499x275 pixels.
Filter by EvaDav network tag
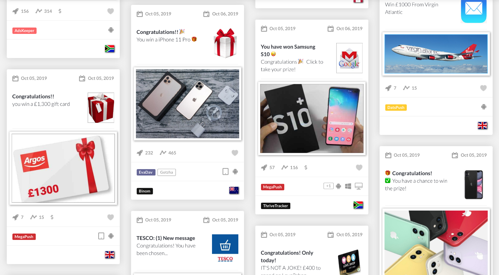pyautogui.click(x=146, y=172)
